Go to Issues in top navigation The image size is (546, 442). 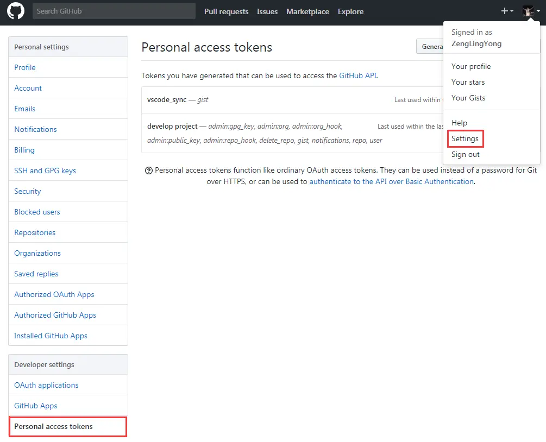pyautogui.click(x=267, y=11)
